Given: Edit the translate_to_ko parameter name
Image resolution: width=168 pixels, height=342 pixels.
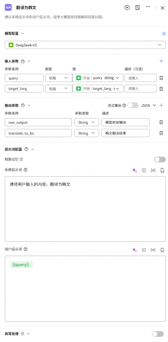Looking at the screenshot, I should pos(38,133).
